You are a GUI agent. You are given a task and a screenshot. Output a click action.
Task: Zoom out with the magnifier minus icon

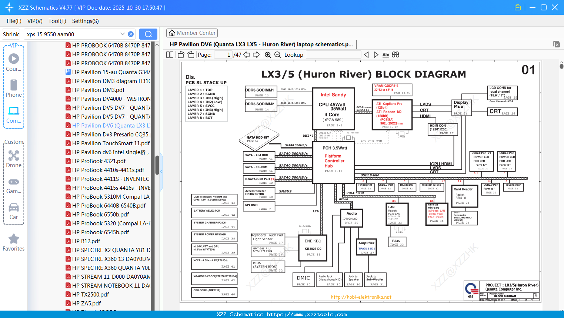point(277,54)
